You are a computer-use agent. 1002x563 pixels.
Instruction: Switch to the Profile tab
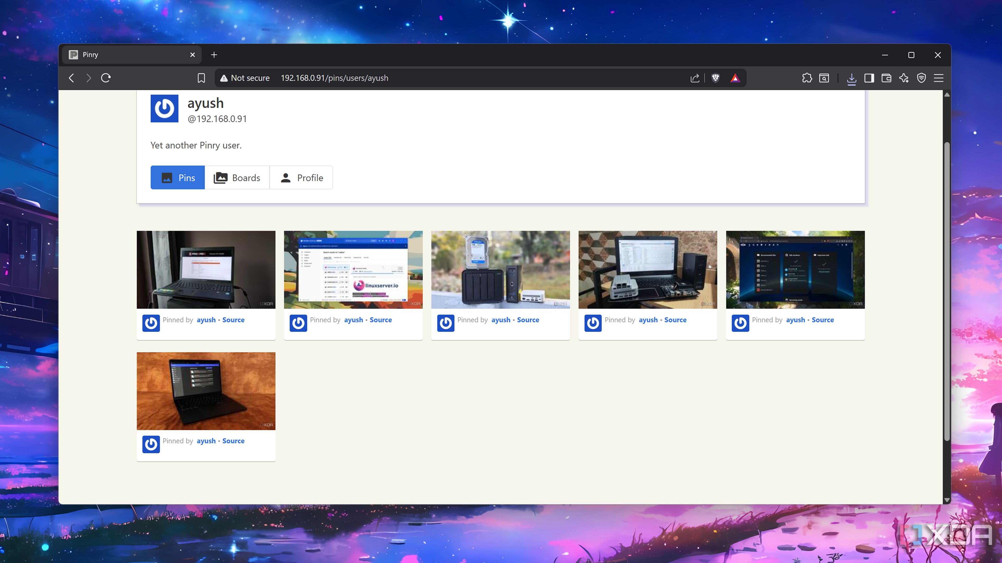[301, 178]
